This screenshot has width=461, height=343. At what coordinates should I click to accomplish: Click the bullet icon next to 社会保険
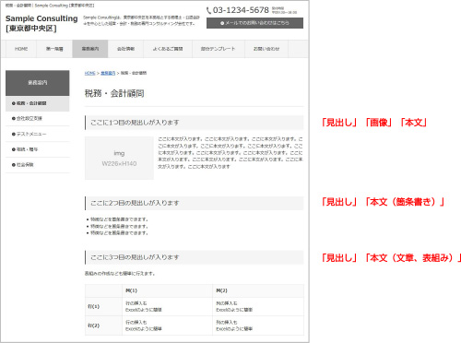tap(14, 165)
